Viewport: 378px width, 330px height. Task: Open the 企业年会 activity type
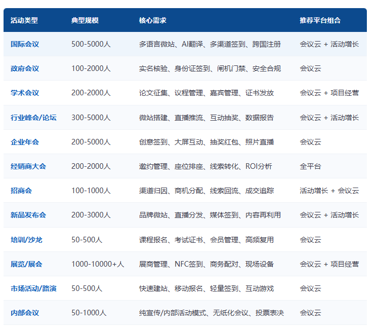[25, 142]
